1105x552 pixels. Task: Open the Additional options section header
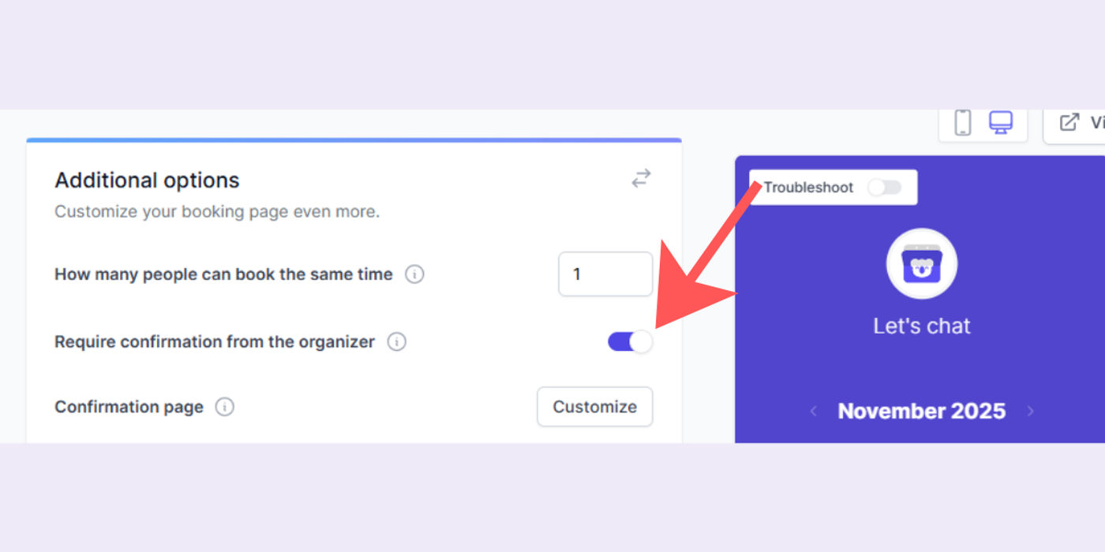point(146,181)
